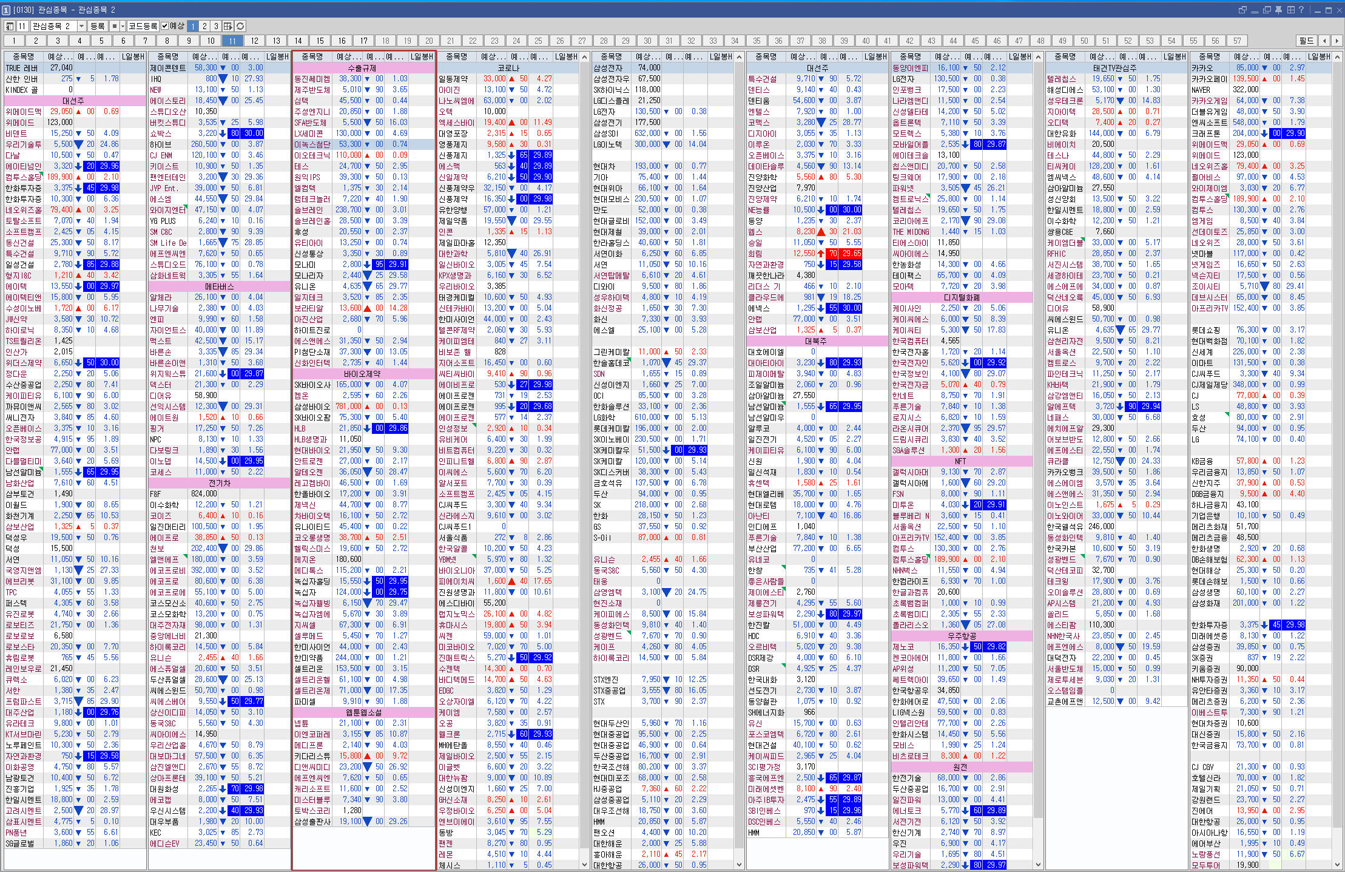Click the 코로나 list vertical scrollbar track
The height and width of the screenshot is (872, 1345).
point(585,461)
